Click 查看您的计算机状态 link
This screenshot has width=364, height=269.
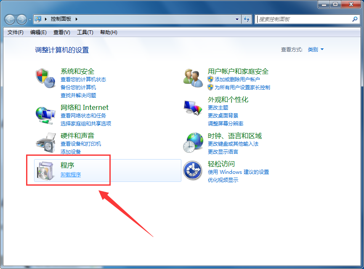tap(83, 80)
